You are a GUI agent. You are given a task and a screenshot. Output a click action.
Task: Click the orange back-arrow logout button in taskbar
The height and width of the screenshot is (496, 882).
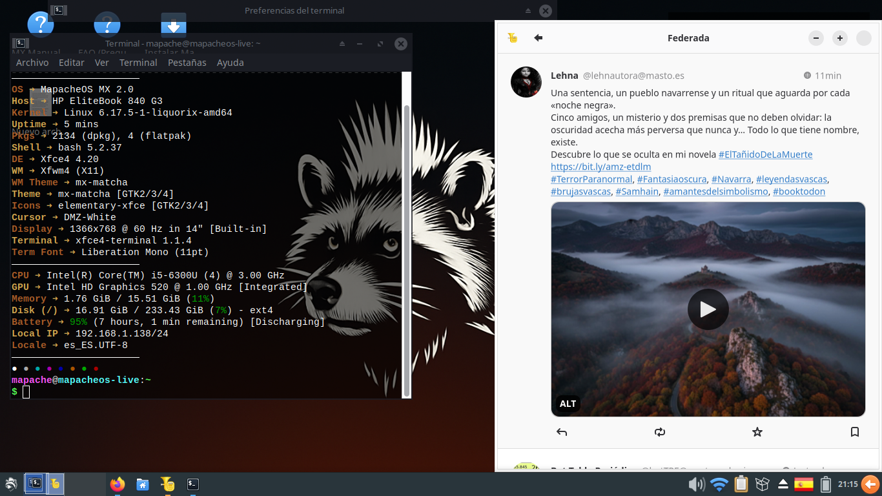tap(870, 484)
